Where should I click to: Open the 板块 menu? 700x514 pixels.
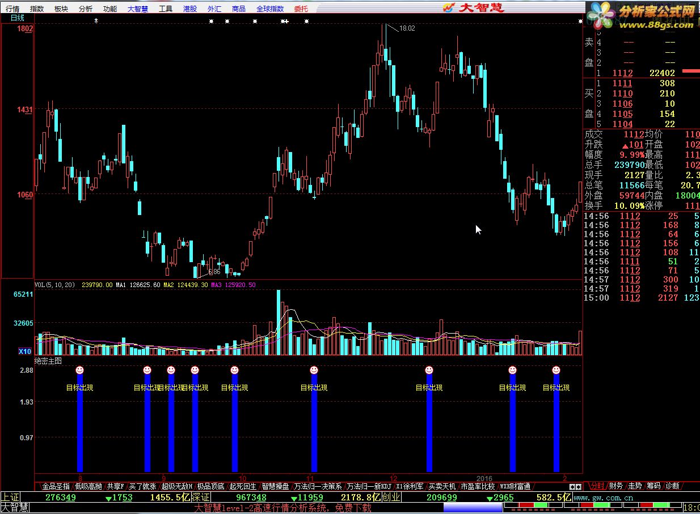coord(61,9)
